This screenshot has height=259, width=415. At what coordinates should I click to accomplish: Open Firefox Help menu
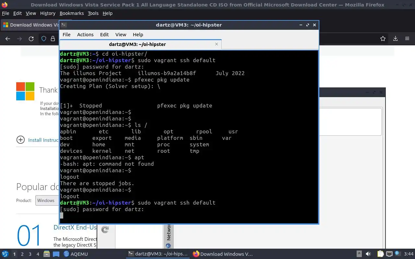107,13
